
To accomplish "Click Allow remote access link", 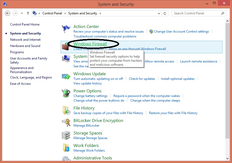I will [159, 61].
